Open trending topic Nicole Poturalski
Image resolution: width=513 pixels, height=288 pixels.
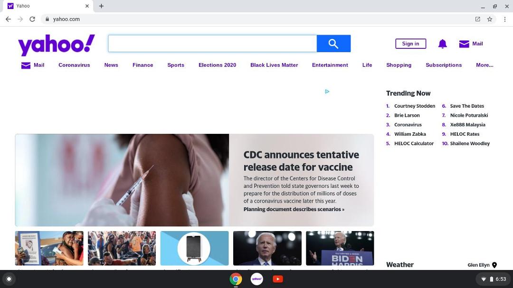pyautogui.click(x=469, y=115)
